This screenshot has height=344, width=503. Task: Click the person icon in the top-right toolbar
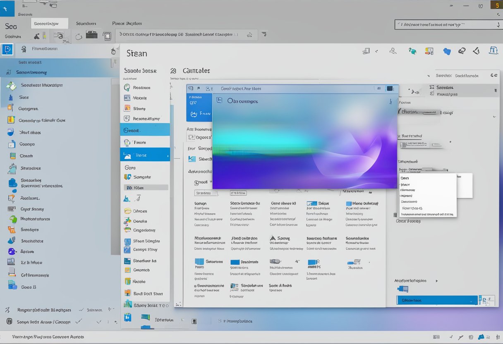point(393,51)
